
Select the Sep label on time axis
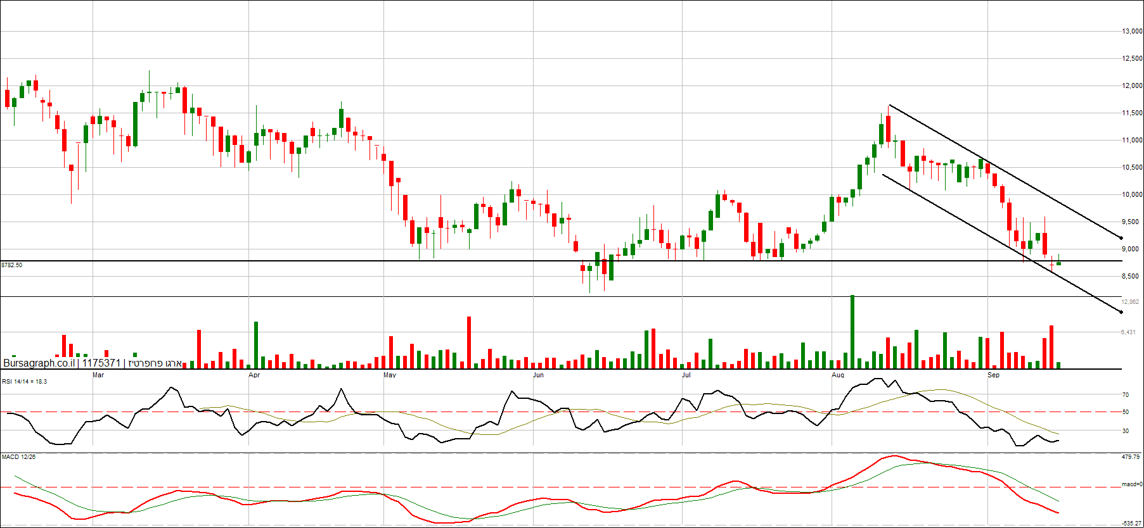pyautogui.click(x=993, y=375)
